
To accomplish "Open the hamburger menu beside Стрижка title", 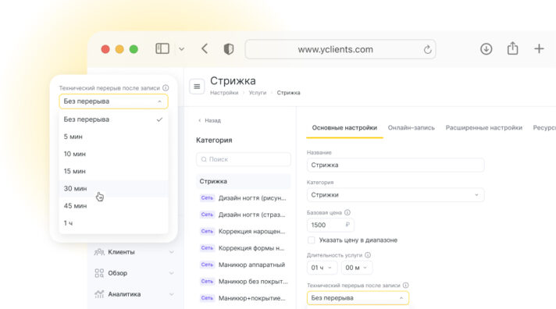I will tap(197, 87).
